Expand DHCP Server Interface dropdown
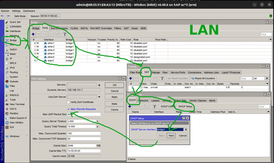 point(186,129)
